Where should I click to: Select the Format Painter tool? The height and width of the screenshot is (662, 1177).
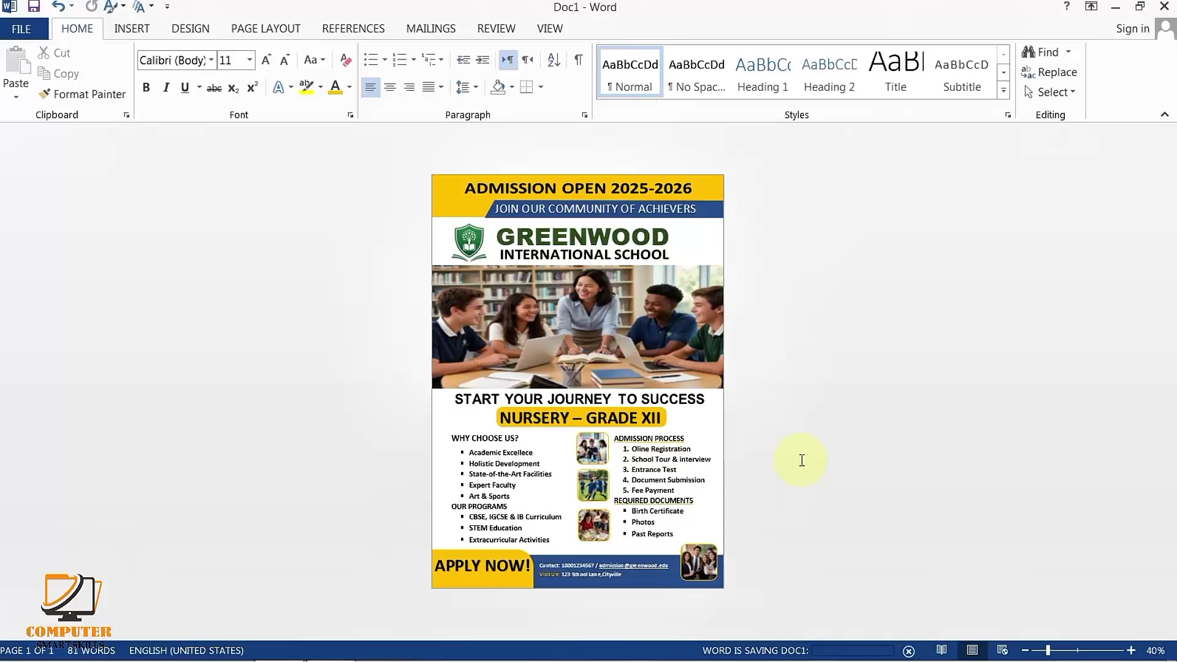[82, 94]
